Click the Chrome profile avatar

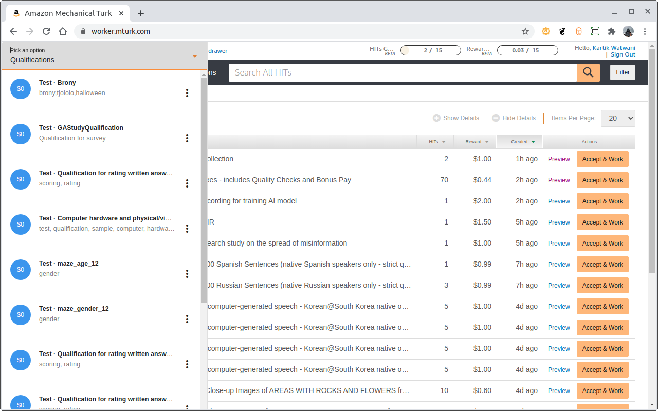(x=628, y=31)
